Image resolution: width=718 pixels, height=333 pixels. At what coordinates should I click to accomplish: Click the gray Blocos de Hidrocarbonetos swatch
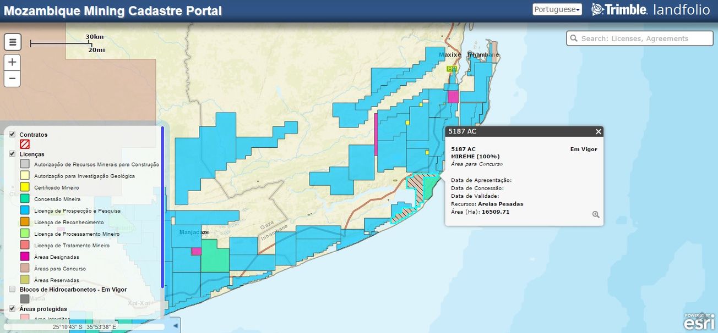[x=24, y=299]
